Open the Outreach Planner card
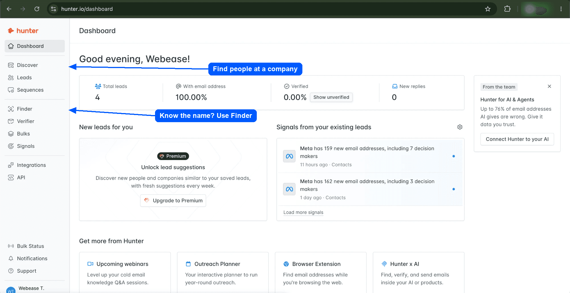The image size is (570, 293). coord(223,272)
